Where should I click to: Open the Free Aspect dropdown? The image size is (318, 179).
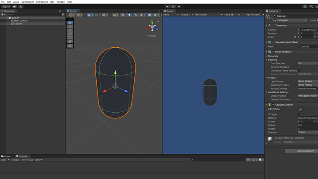coord(208,15)
